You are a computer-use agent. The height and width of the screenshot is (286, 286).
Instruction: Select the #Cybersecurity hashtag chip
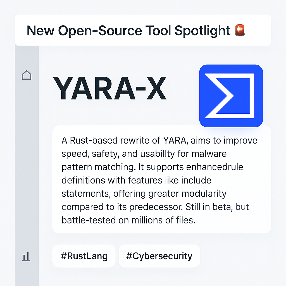159,256
